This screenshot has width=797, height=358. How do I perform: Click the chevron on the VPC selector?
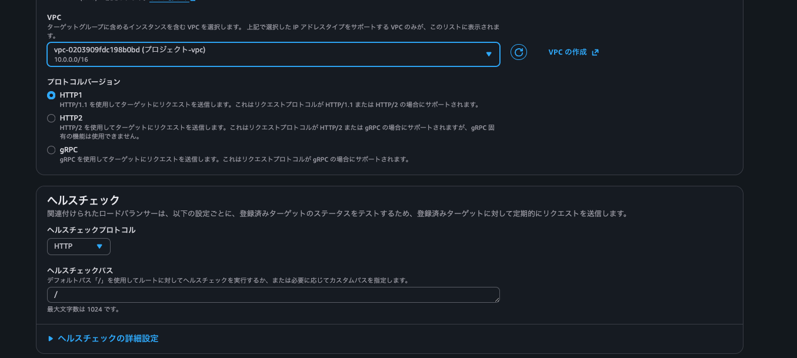coord(488,53)
